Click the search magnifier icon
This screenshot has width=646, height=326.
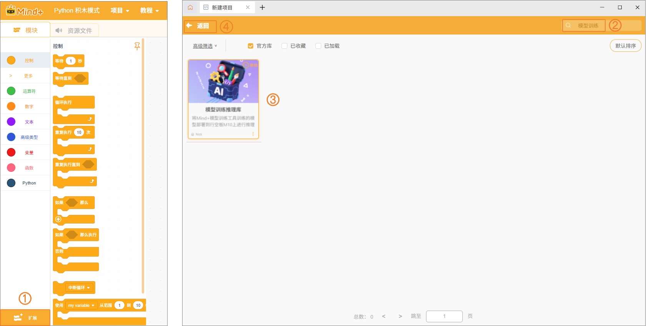568,26
